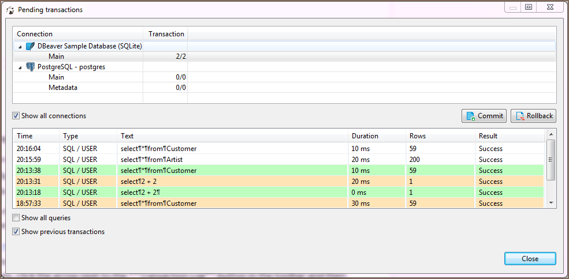Viewport: 569px width, 279px height.
Task: Close the dialog with Close button
Action: click(530, 259)
